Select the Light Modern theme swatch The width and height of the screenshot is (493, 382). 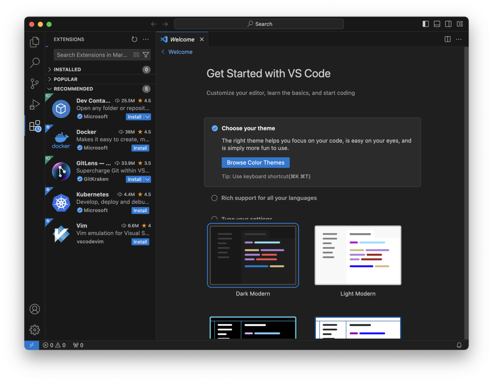(x=358, y=255)
